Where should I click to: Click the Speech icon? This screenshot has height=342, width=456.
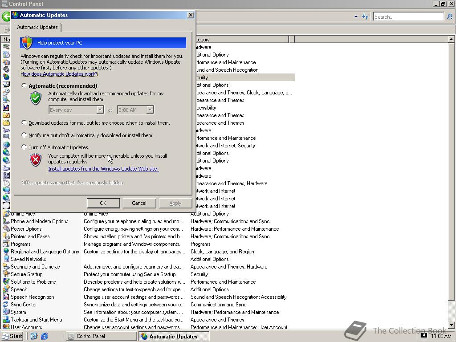(x=6, y=289)
